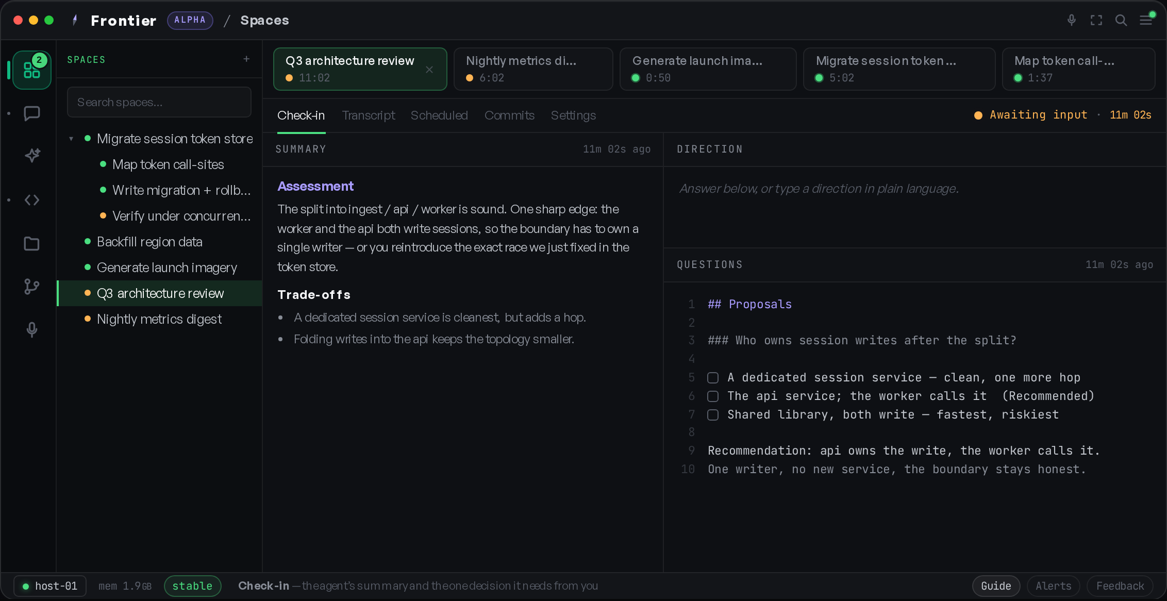Select Verify under concurren... space
The width and height of the screenshot is (1167, 601).
point(160,216)
